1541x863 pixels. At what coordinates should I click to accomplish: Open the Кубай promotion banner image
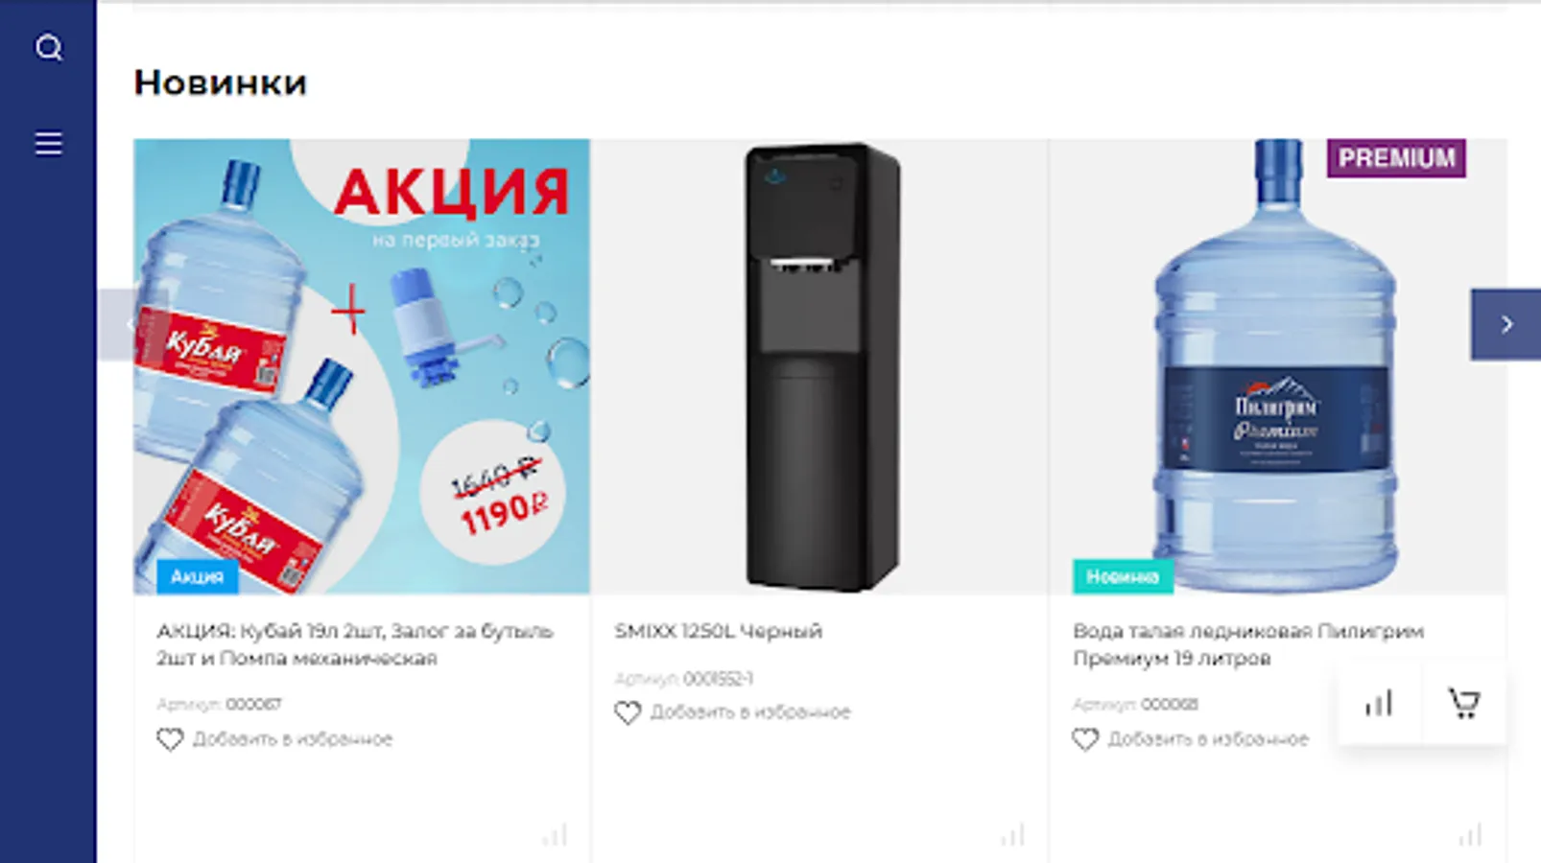tap(362, 366)
